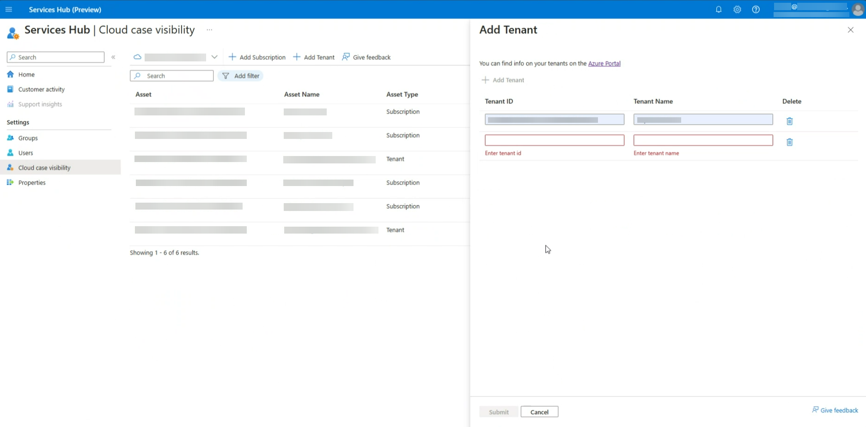Delete the first tenant row
The image size is (866, 427).
pos(789,121)
